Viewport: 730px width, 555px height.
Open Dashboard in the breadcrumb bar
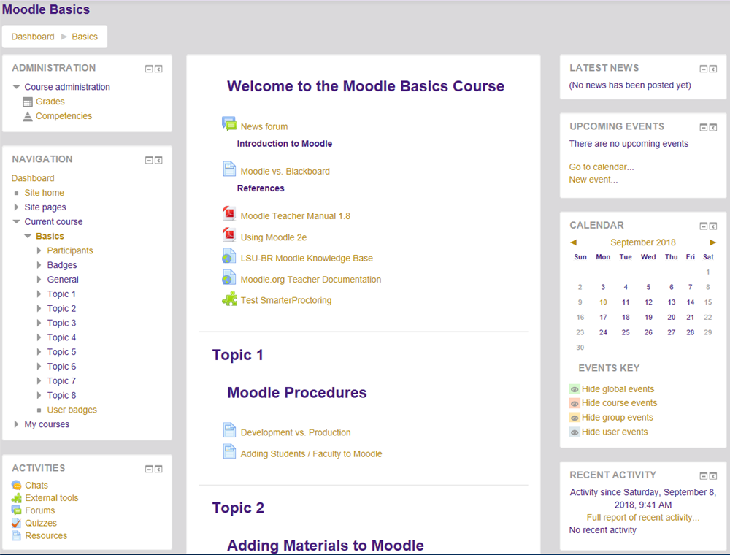coord(33,37)
